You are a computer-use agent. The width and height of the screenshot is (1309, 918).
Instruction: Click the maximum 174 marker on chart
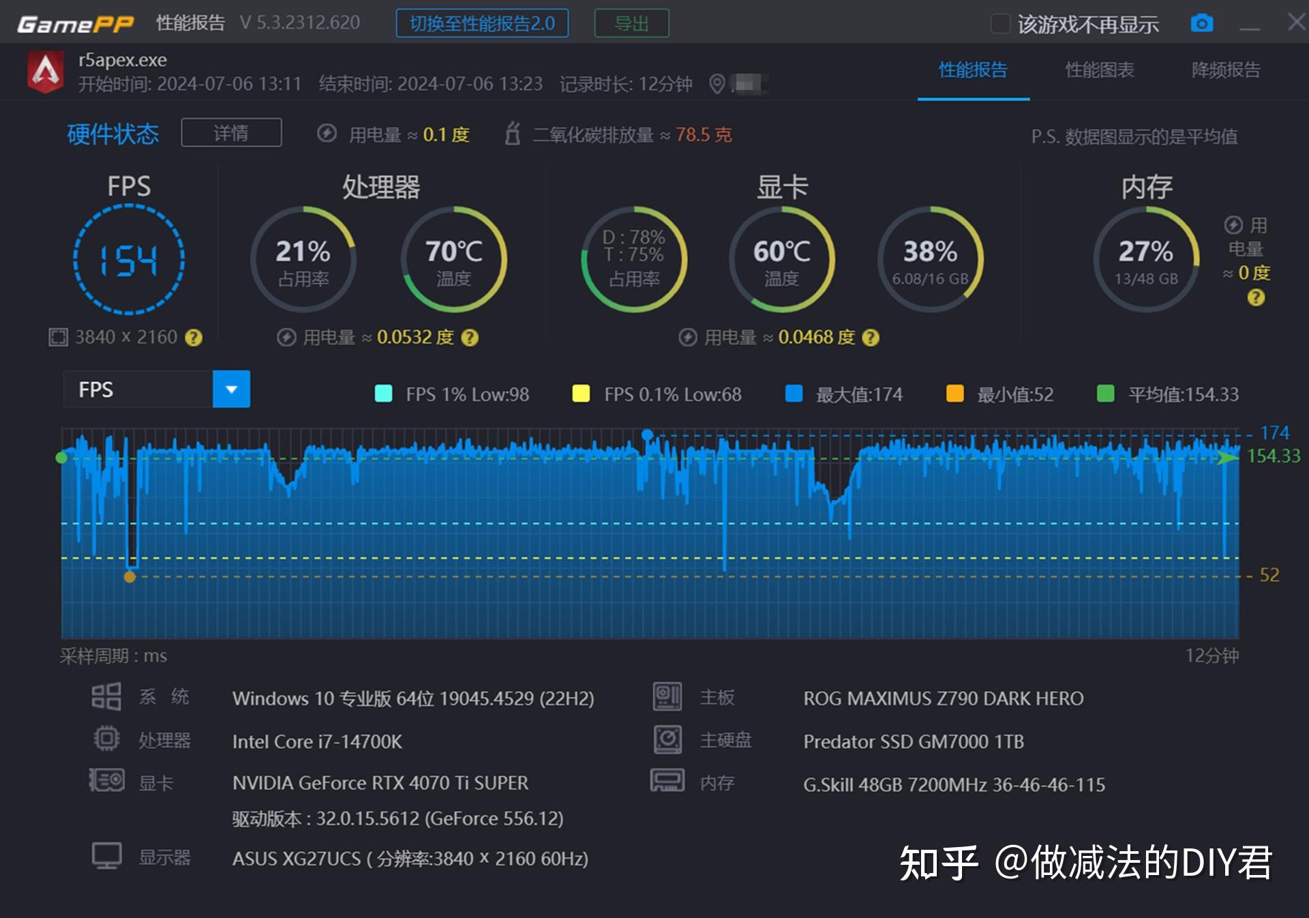[648, 434]
